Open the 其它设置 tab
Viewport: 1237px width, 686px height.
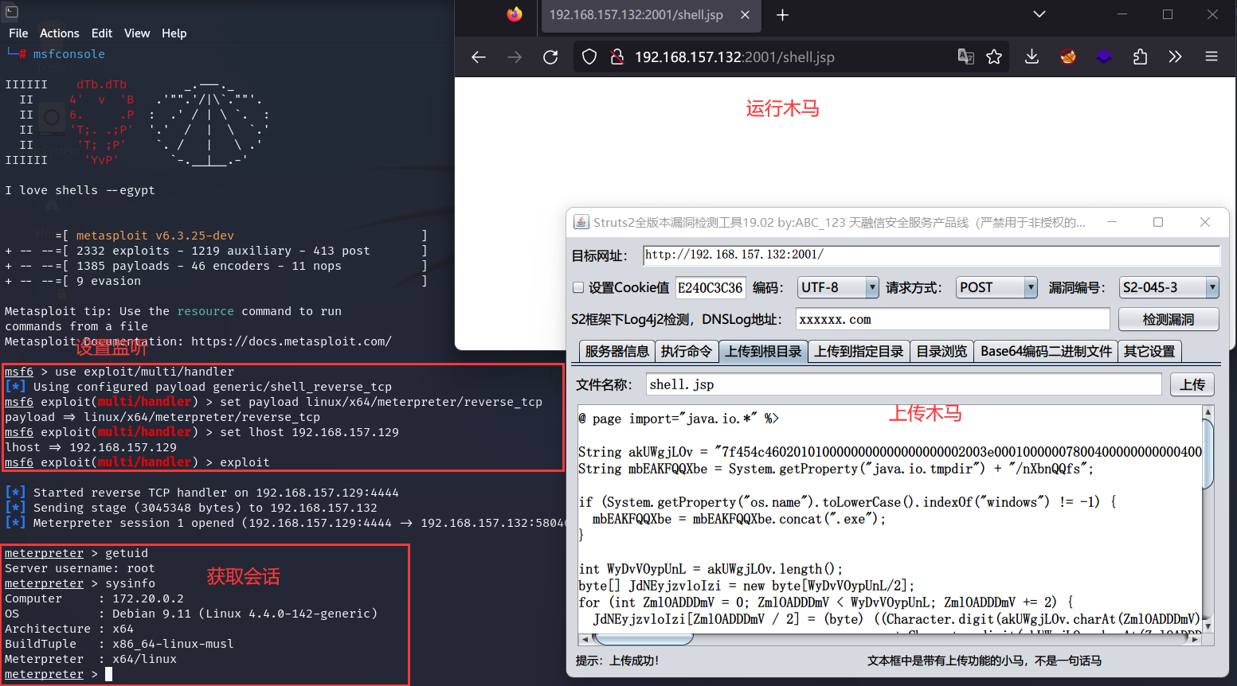tap(1149, 351)
